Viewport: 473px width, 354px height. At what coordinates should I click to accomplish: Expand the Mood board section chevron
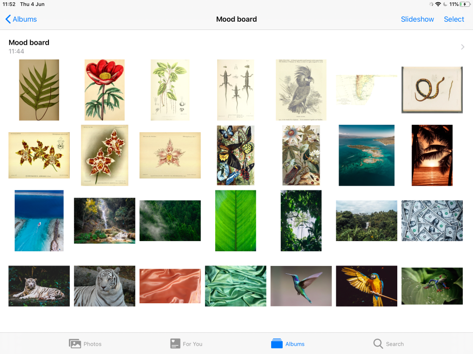click(462, 47)
